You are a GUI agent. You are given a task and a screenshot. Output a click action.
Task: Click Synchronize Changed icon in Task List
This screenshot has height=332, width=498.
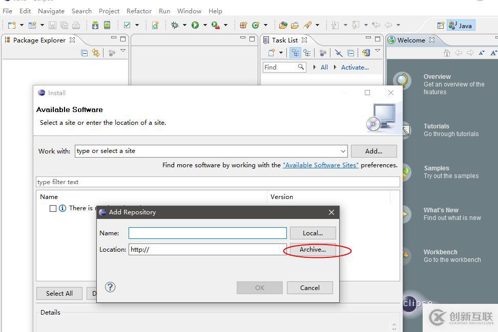[x=366, y=53]
